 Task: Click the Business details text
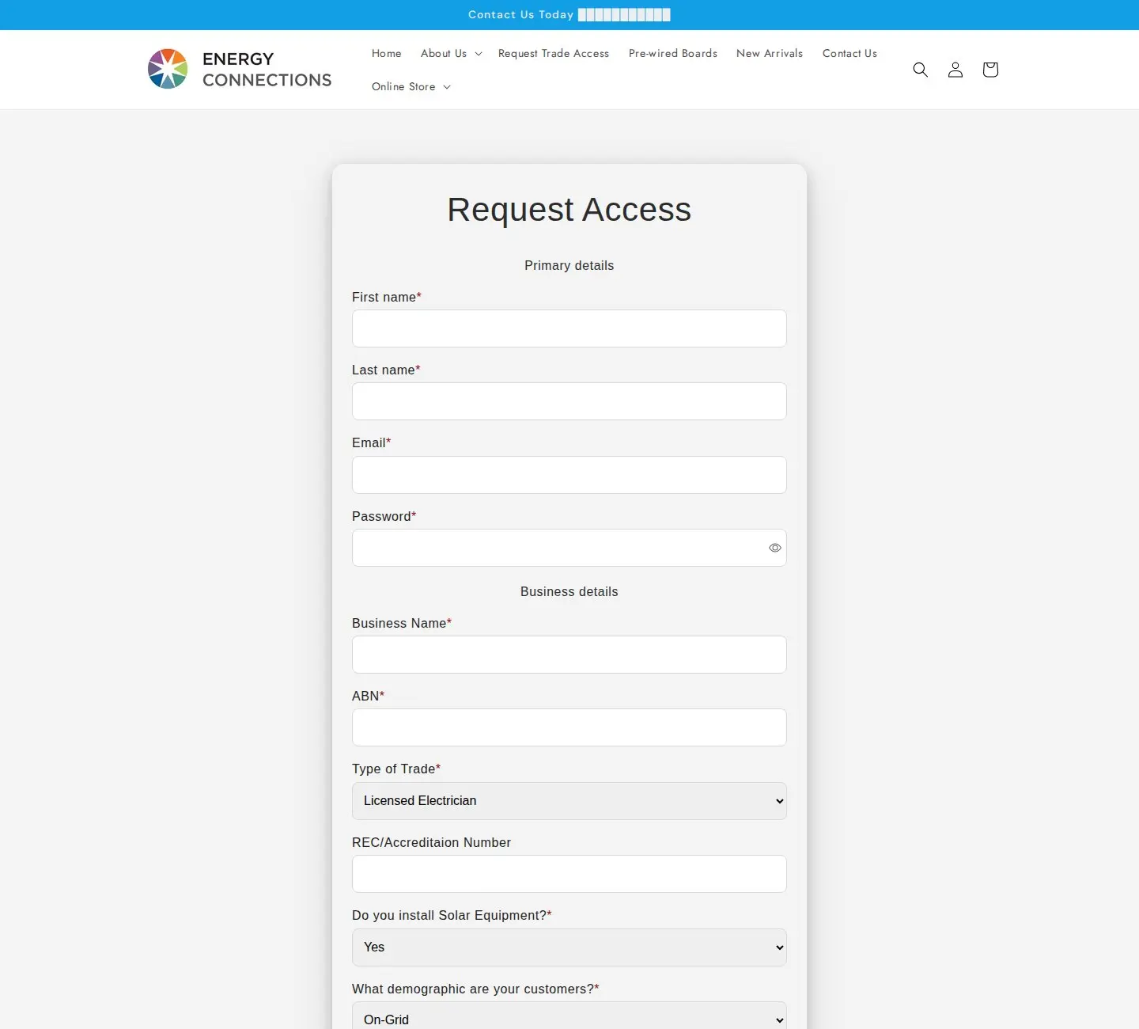[x=569, y=592]
